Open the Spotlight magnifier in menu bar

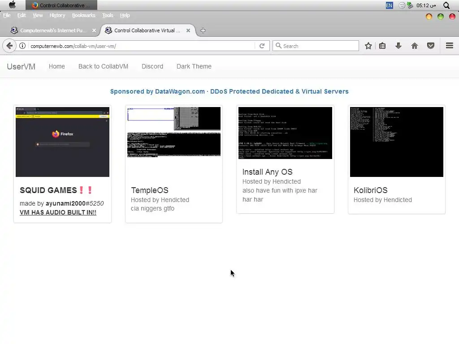point(446,5)
